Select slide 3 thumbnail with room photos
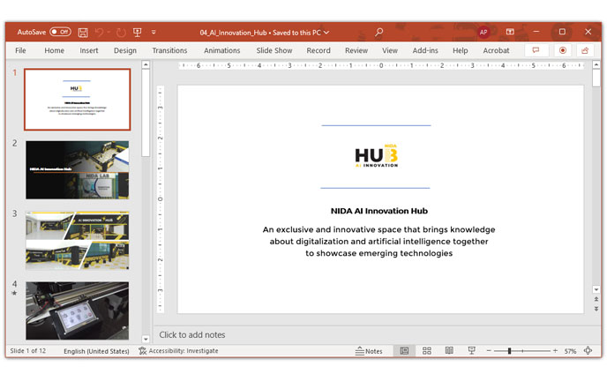The image size is (607, 374). click(x=77, y=241)
